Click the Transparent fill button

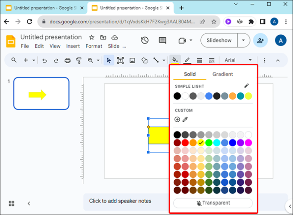pyautogui.click(x=213, y=203)
